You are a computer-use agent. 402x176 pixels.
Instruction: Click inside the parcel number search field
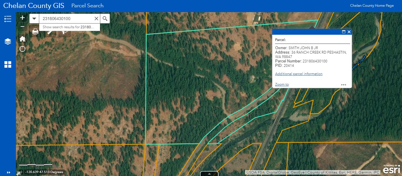pyautogui.click(x=67, y=19)
